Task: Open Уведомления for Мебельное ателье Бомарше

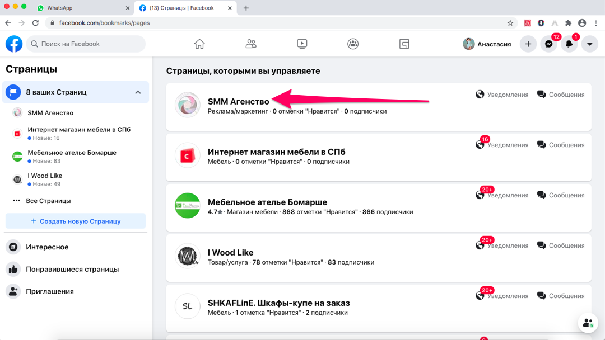Action: [x=501, y=195]
